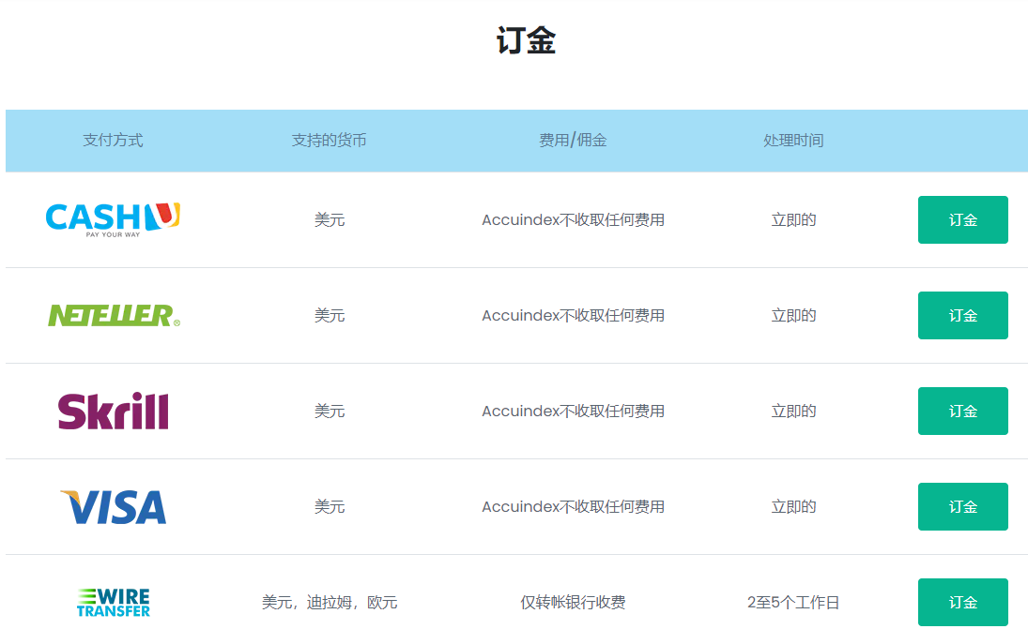
Task: Click the 订金 button next to CASHU
Action: pyautogui.click(x=962, y=219)
